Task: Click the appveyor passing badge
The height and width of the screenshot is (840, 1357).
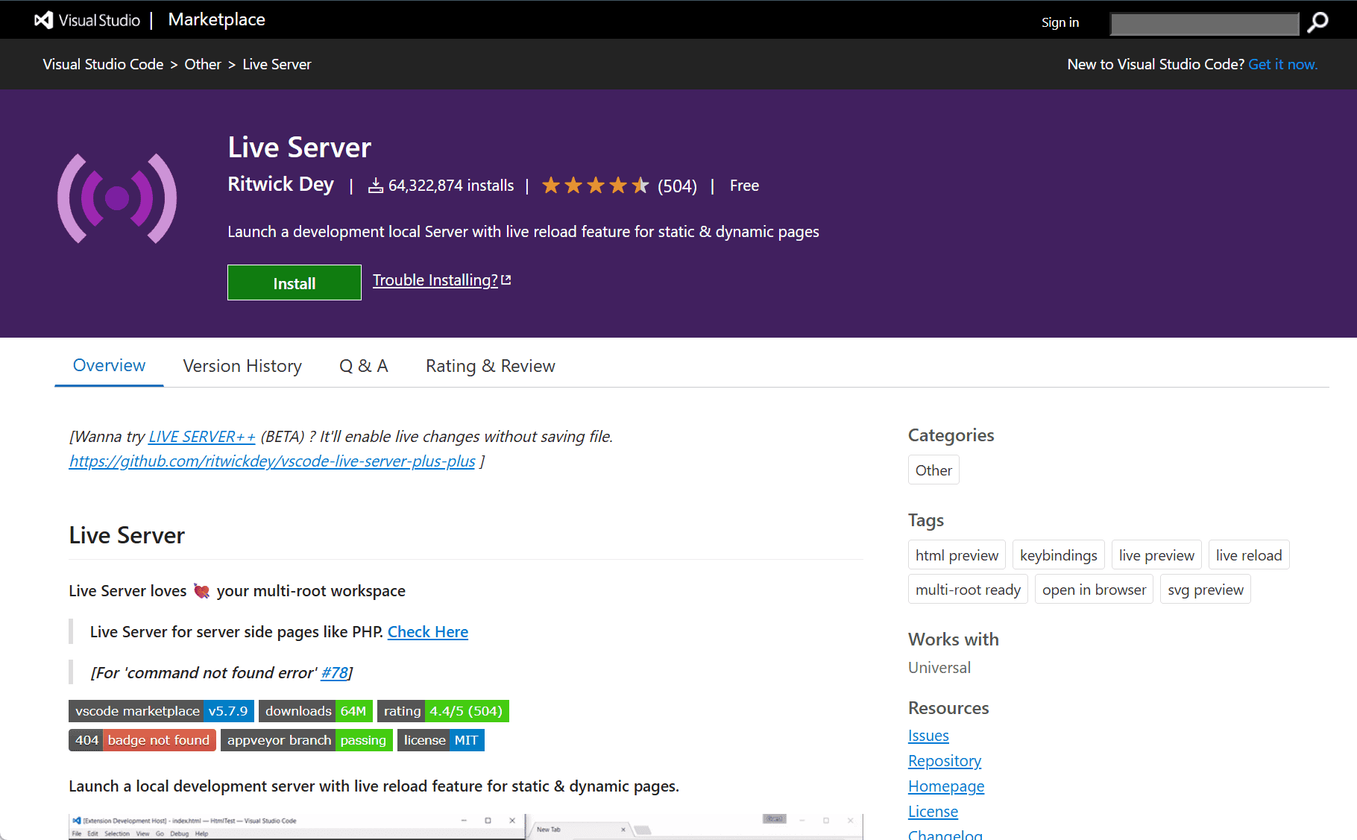Action: click(x=306, y=739)
